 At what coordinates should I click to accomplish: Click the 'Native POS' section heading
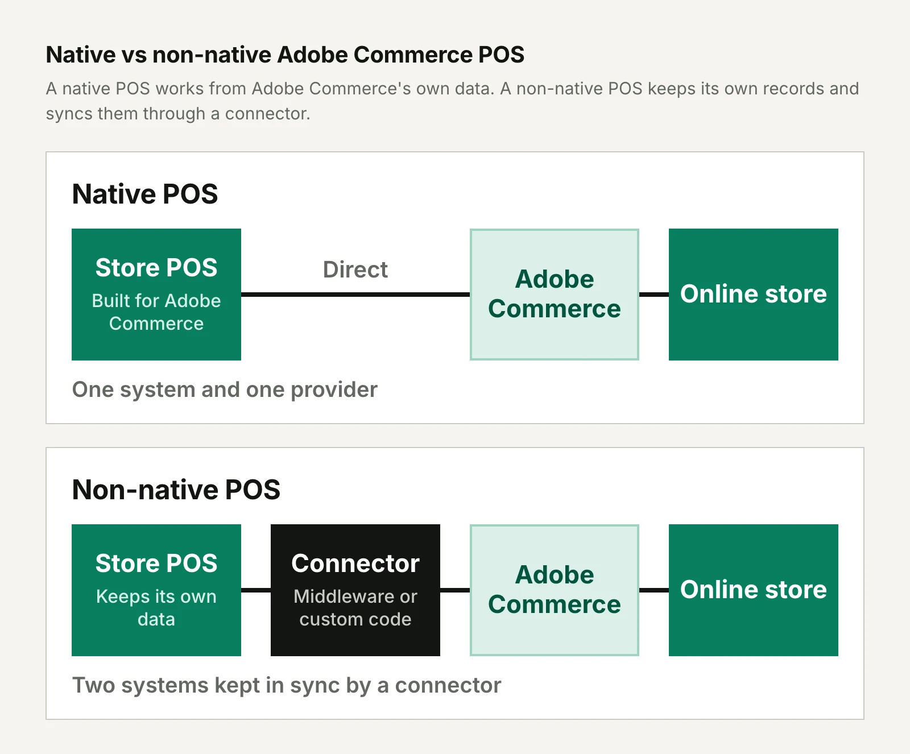click(145, 194)
